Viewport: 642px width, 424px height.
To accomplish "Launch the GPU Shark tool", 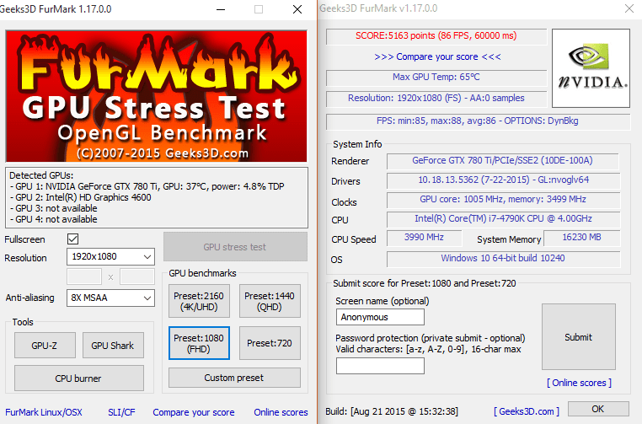I will click(113, 346).
